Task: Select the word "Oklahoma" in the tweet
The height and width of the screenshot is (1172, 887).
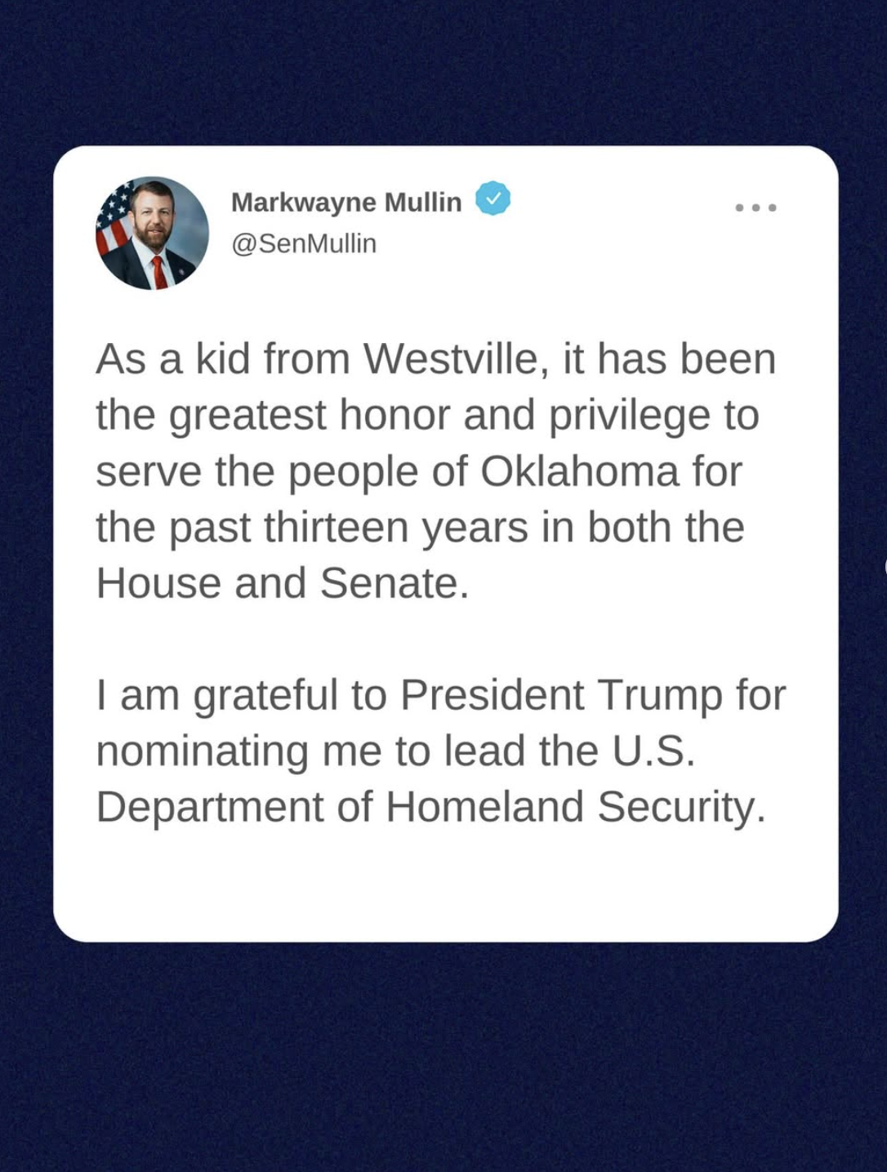Action: click(579, 471)
